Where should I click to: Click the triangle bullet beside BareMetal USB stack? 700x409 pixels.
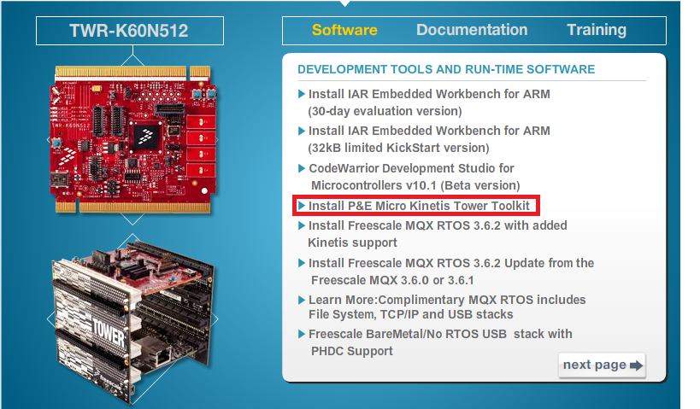[302, 334]
